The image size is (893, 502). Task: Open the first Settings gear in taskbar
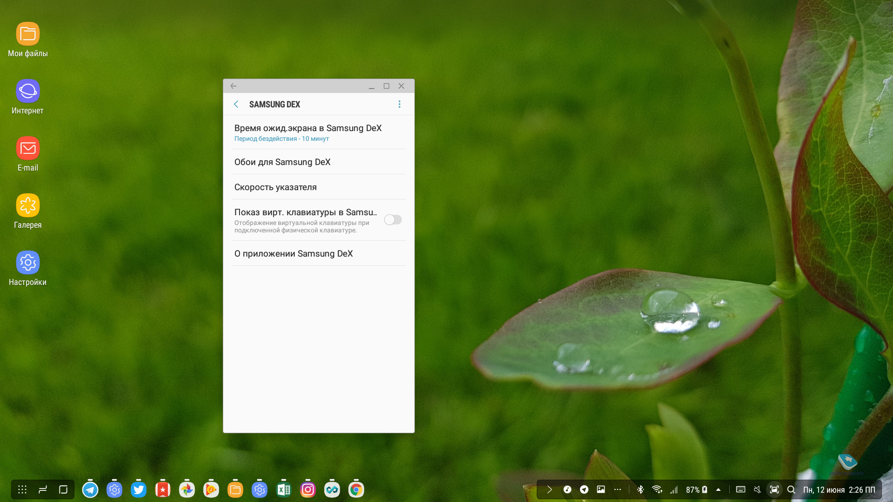pyautogui.click(x=114, y=489)
